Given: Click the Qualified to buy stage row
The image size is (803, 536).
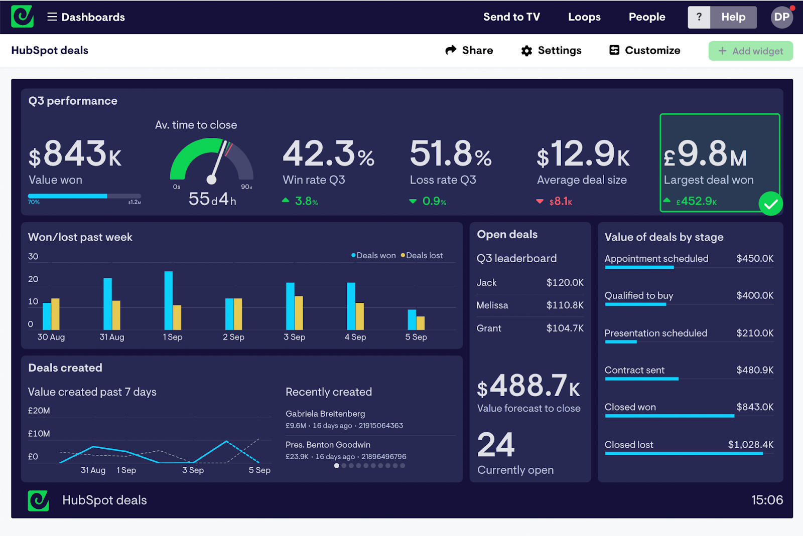Looking at the screenshot, I should pyautogui.click(x=689, y=298).
